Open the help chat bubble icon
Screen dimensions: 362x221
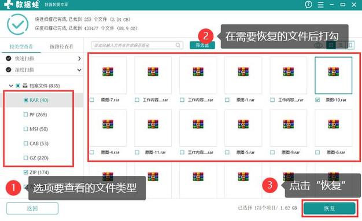tap(308, 5)
